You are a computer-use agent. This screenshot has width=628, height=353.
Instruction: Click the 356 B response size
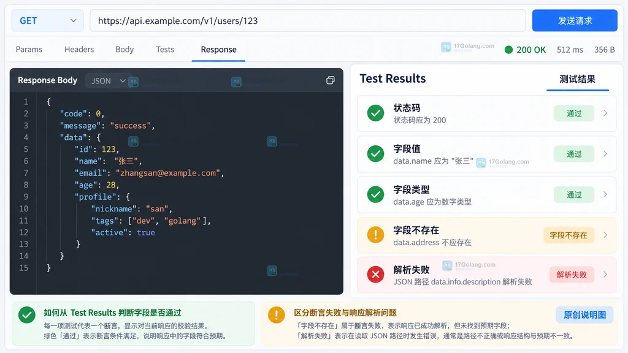point(604,50)
